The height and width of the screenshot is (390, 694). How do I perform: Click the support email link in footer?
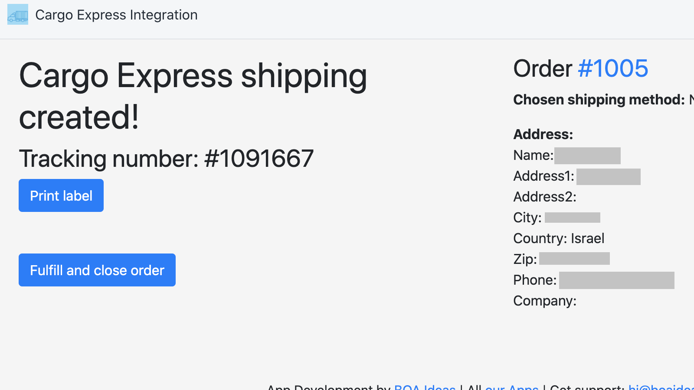tap(659, 388)
